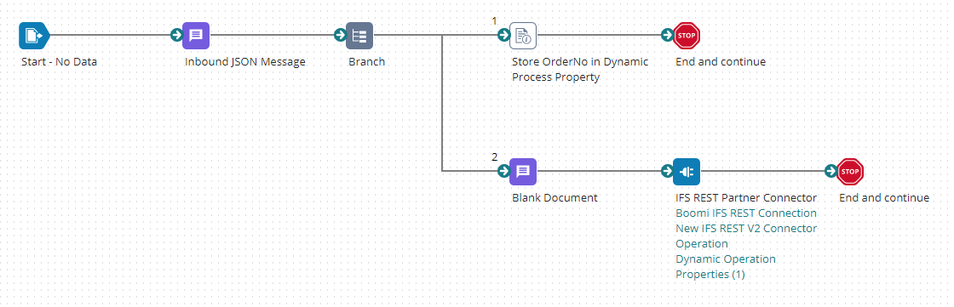
Task: Click Store OrderNo in Dynamic Process Property label
Action: (x=580, y=69)
